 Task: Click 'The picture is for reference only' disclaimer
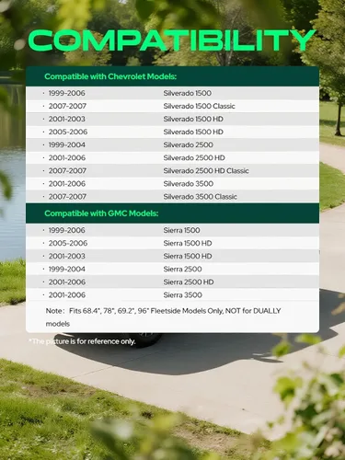pyautogui.click(x=82, y=341)
